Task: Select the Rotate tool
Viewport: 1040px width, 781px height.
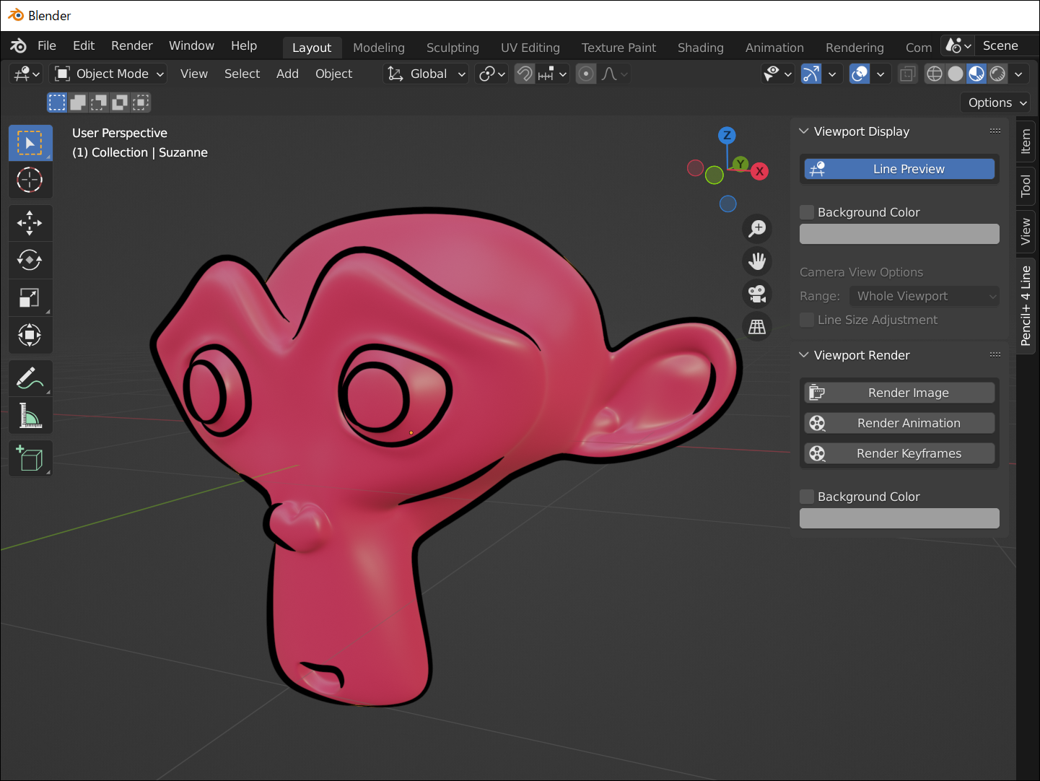Action: pyautogui.click(x=30, y=260)
